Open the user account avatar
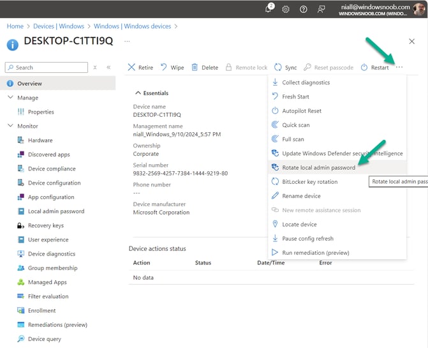 pyautogui.click(x=418, y=10)
